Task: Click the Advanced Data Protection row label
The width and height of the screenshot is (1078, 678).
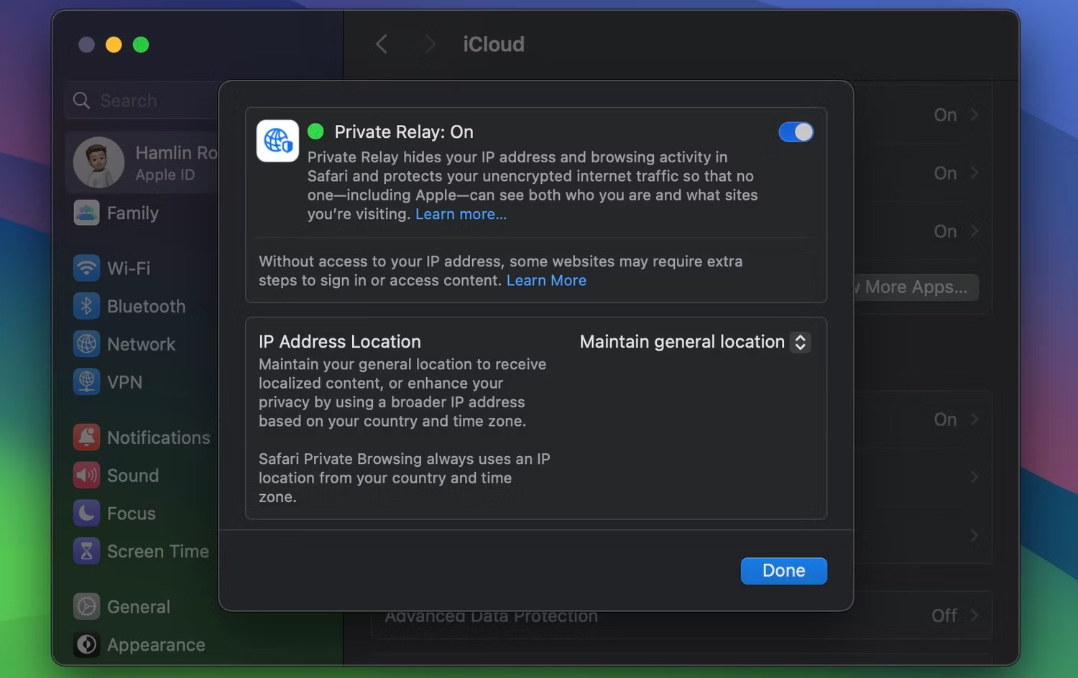Action: tap(491, 617)
